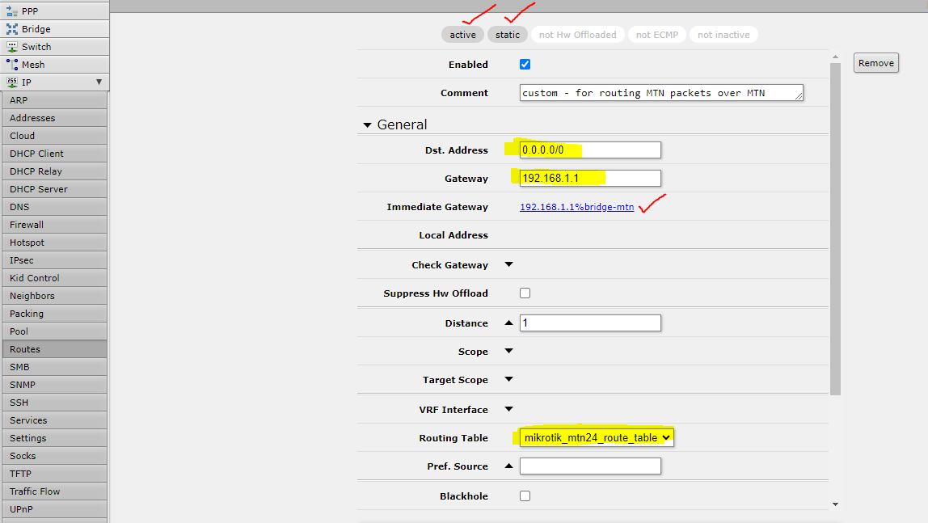Viewport: 928px width, 523px height.
Task: Enable Suppress Hw Offload
Action: click(525, 293)
